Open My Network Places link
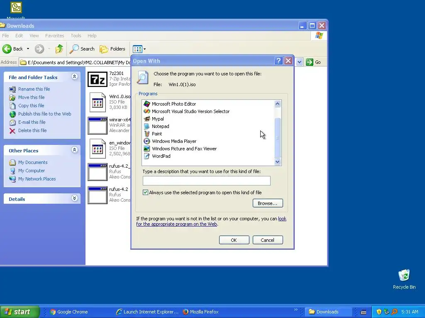This screenshot has width=425, height=318. (37, 179)
